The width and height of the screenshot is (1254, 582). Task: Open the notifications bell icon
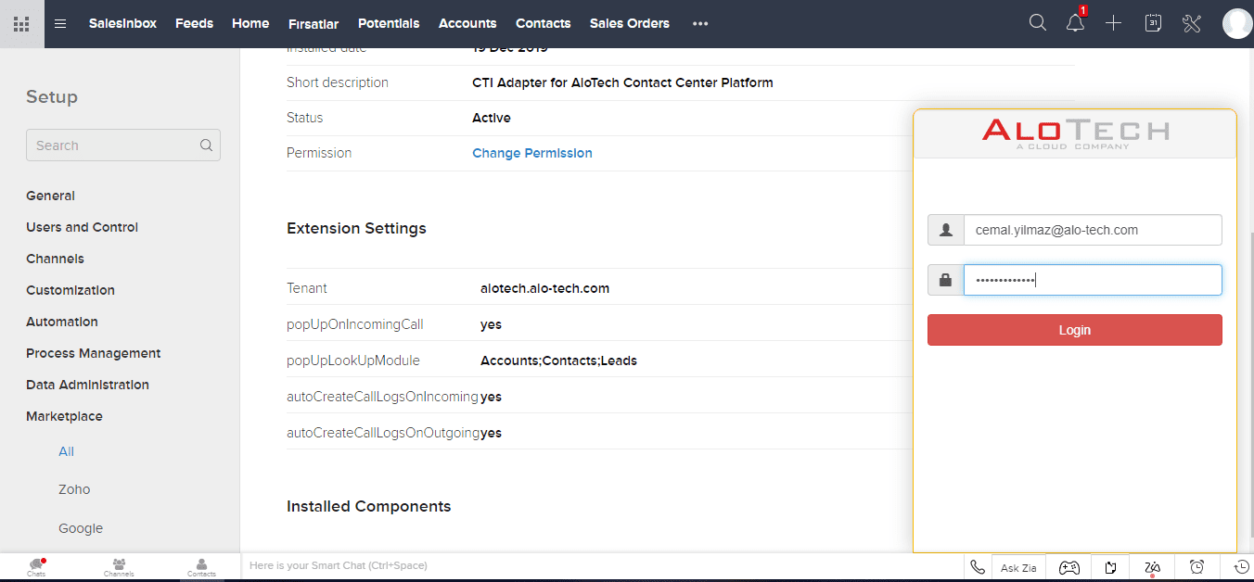(1075, 23)
